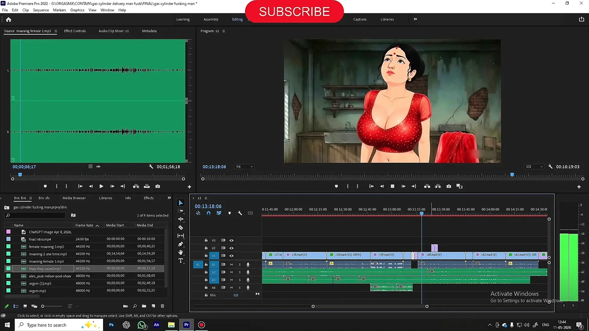Select the Slip tool

(x=180, y=236)
